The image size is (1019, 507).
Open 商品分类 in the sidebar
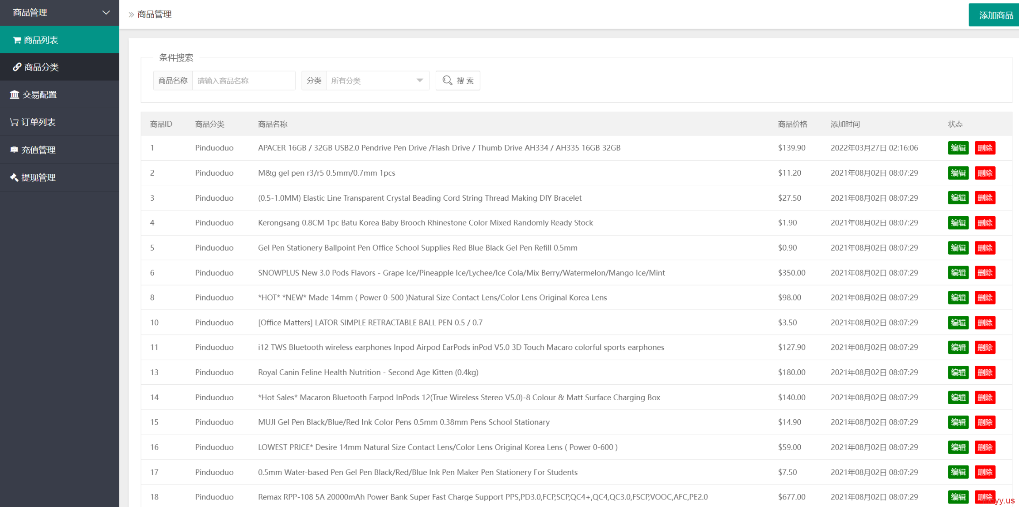coord(60,67)
